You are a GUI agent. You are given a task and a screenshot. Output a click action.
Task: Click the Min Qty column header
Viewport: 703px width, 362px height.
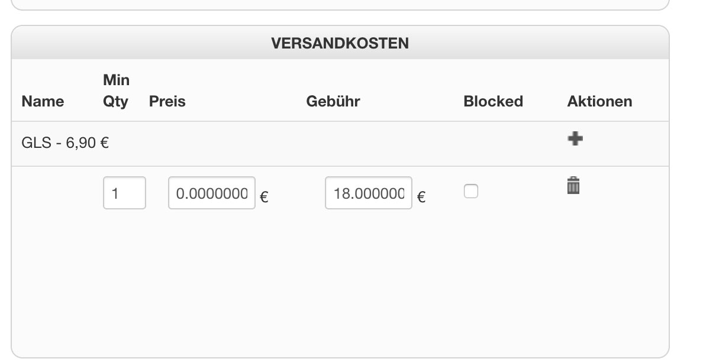[116, 90]
